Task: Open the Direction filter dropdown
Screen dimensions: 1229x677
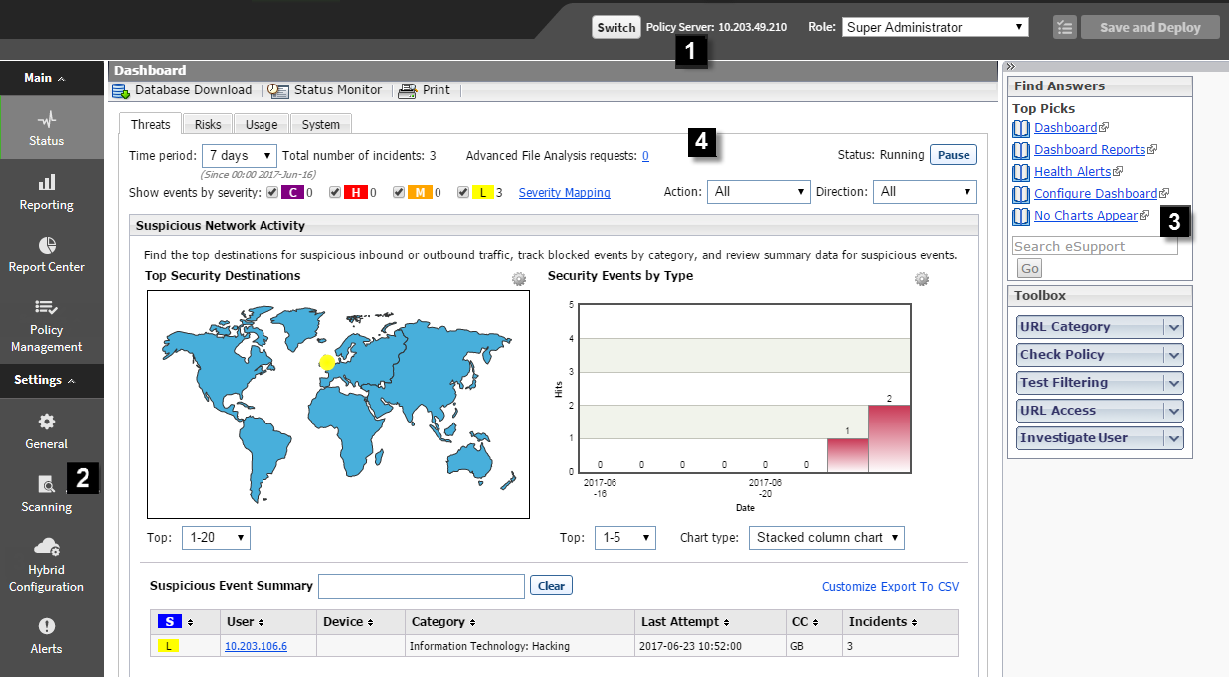Action: tap(925, 192)
